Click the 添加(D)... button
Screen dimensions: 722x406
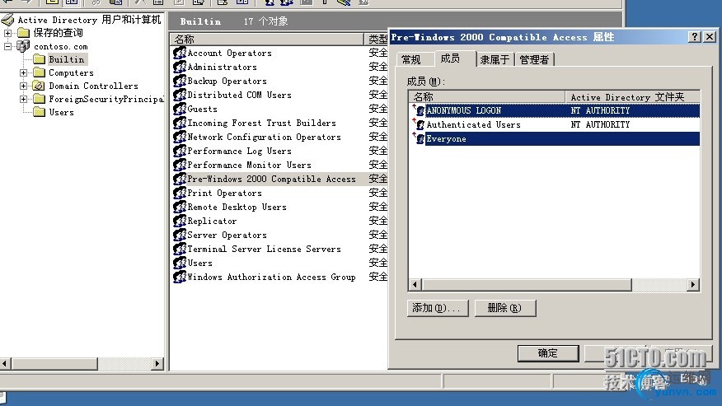tap(438, 308)
